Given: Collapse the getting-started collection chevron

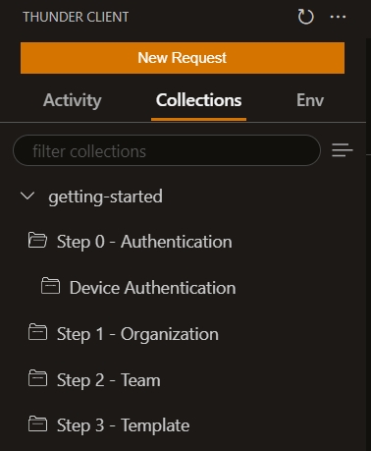Looking at the screenshot, I should (27, 197).
